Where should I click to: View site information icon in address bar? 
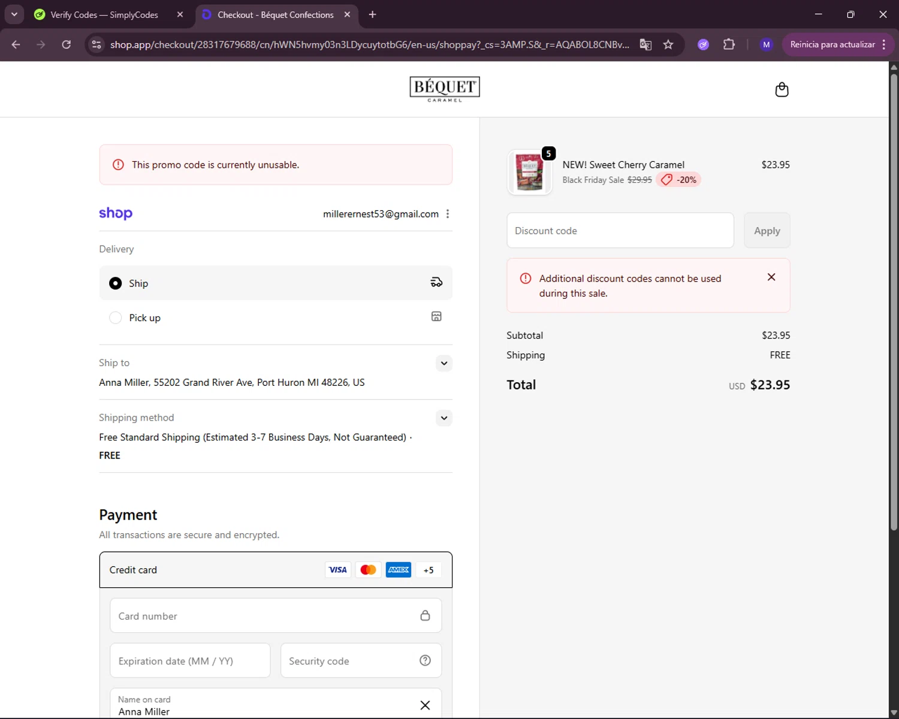point(96,44)
